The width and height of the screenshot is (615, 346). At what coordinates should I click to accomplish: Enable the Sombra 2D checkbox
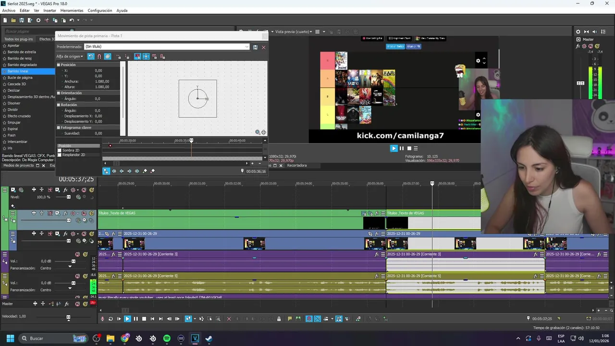tap(60, 150)
